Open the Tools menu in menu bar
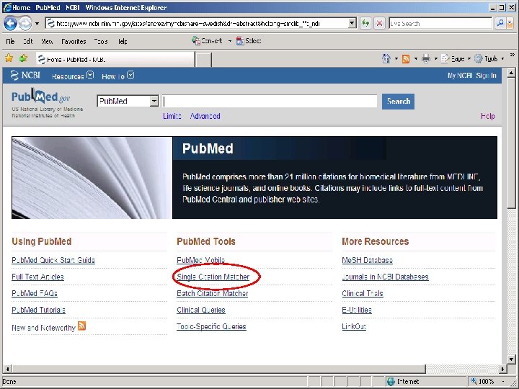 (x=101, y=41)
